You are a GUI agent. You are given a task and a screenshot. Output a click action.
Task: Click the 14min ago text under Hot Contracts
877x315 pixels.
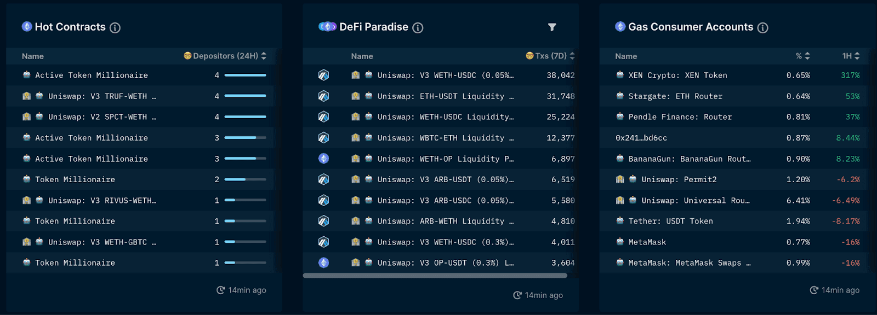coord(247,290)
